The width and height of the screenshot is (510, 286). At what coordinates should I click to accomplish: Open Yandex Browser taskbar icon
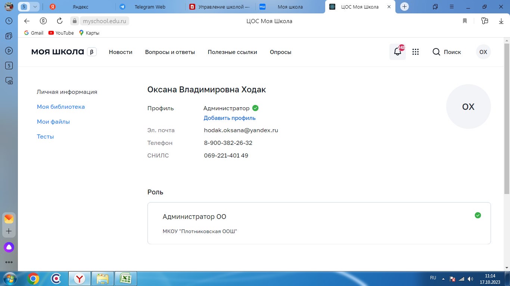pos(79,279)
